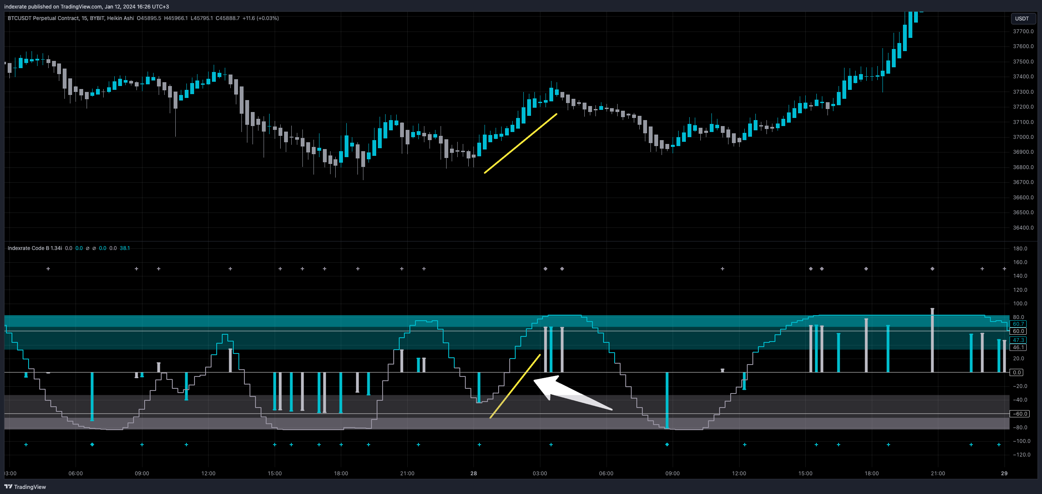Click the 0.0 zero-line tag on indicator scale
This screenshot has height=494, width=1042.
tap(1017, 373)
